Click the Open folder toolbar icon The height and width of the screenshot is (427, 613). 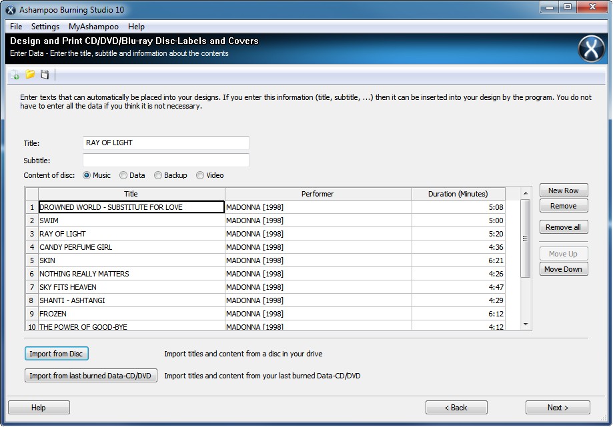pos(30,75)
